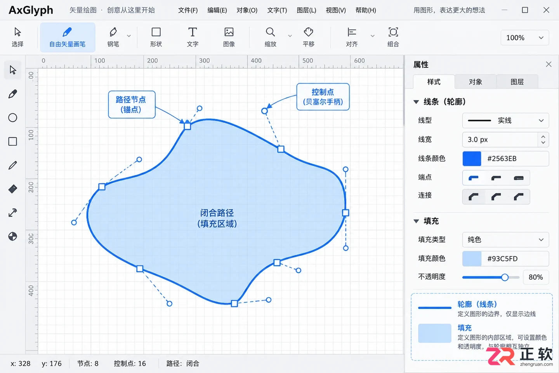Select the blue highlighted 端点 cap style

pos(474,178)
